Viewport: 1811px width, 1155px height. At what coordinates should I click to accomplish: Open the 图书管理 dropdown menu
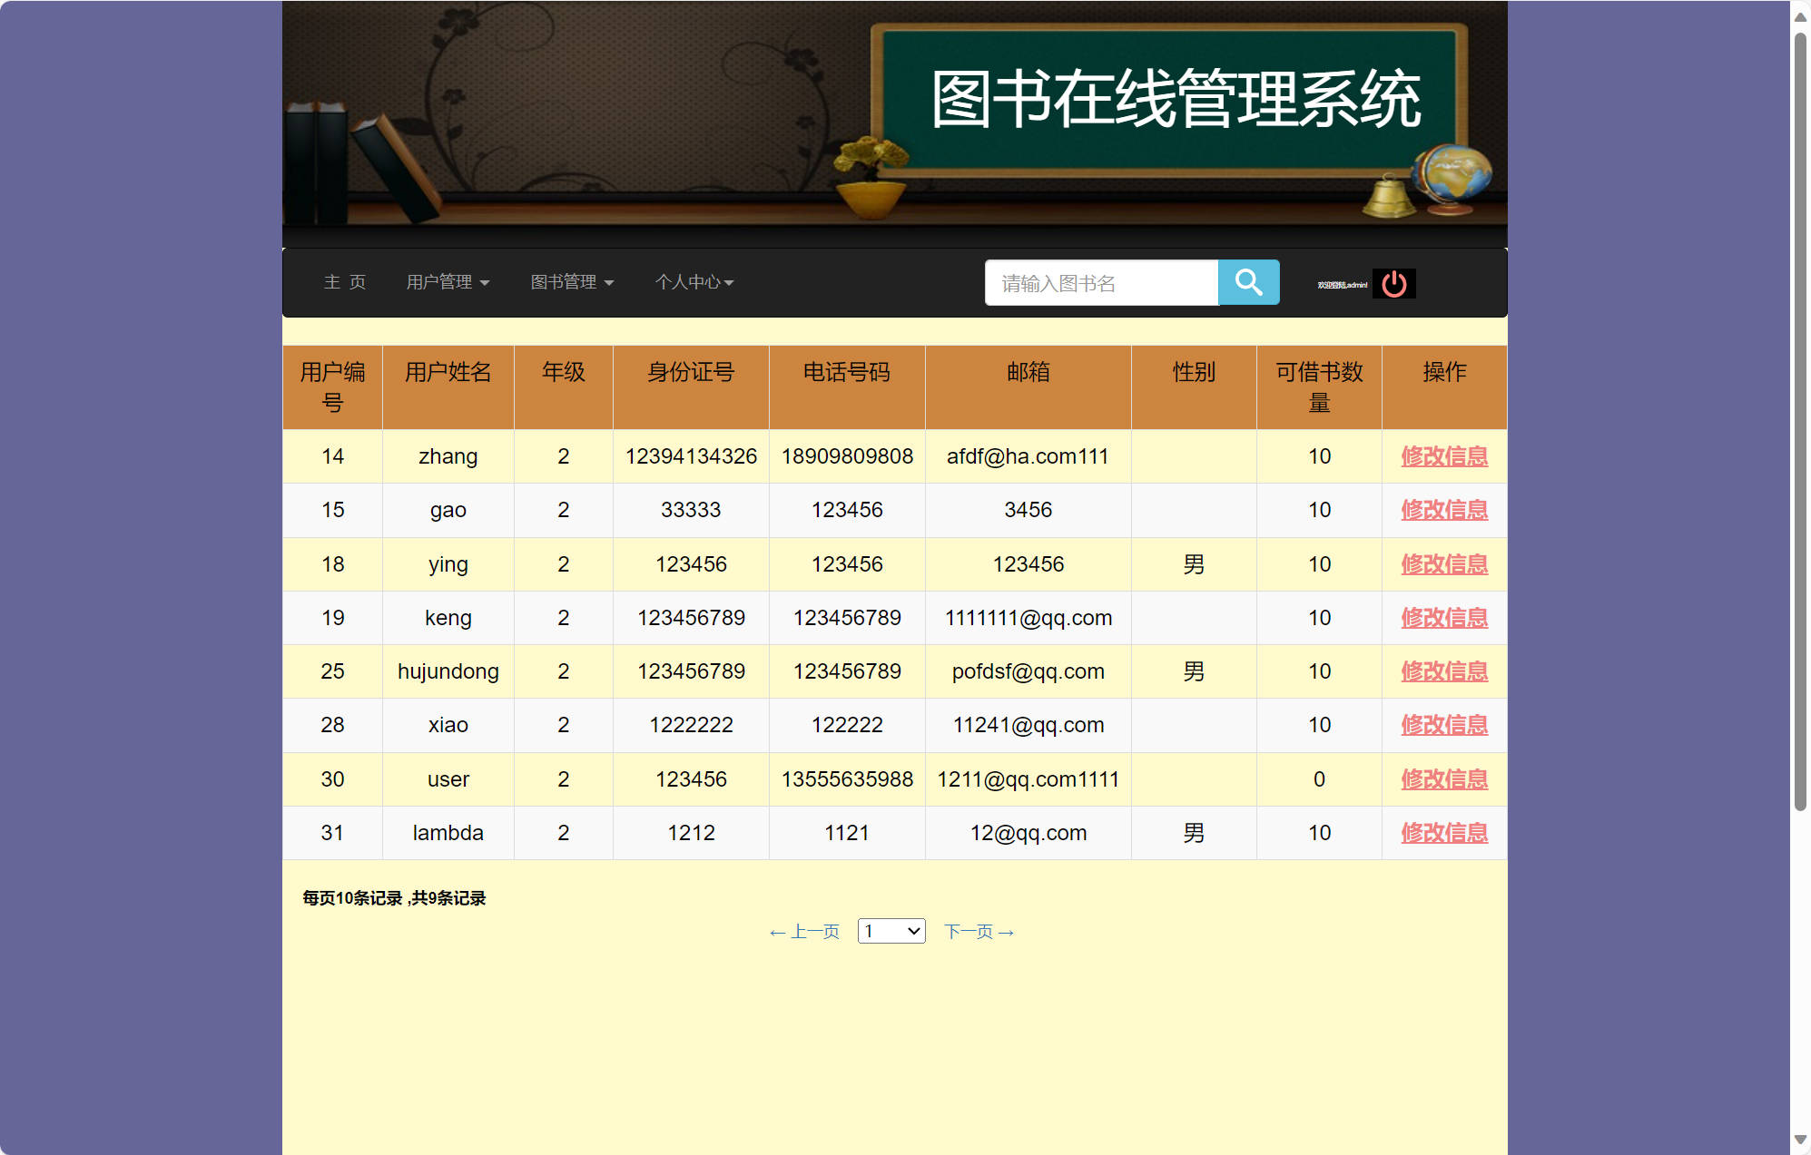coord(572,282)
